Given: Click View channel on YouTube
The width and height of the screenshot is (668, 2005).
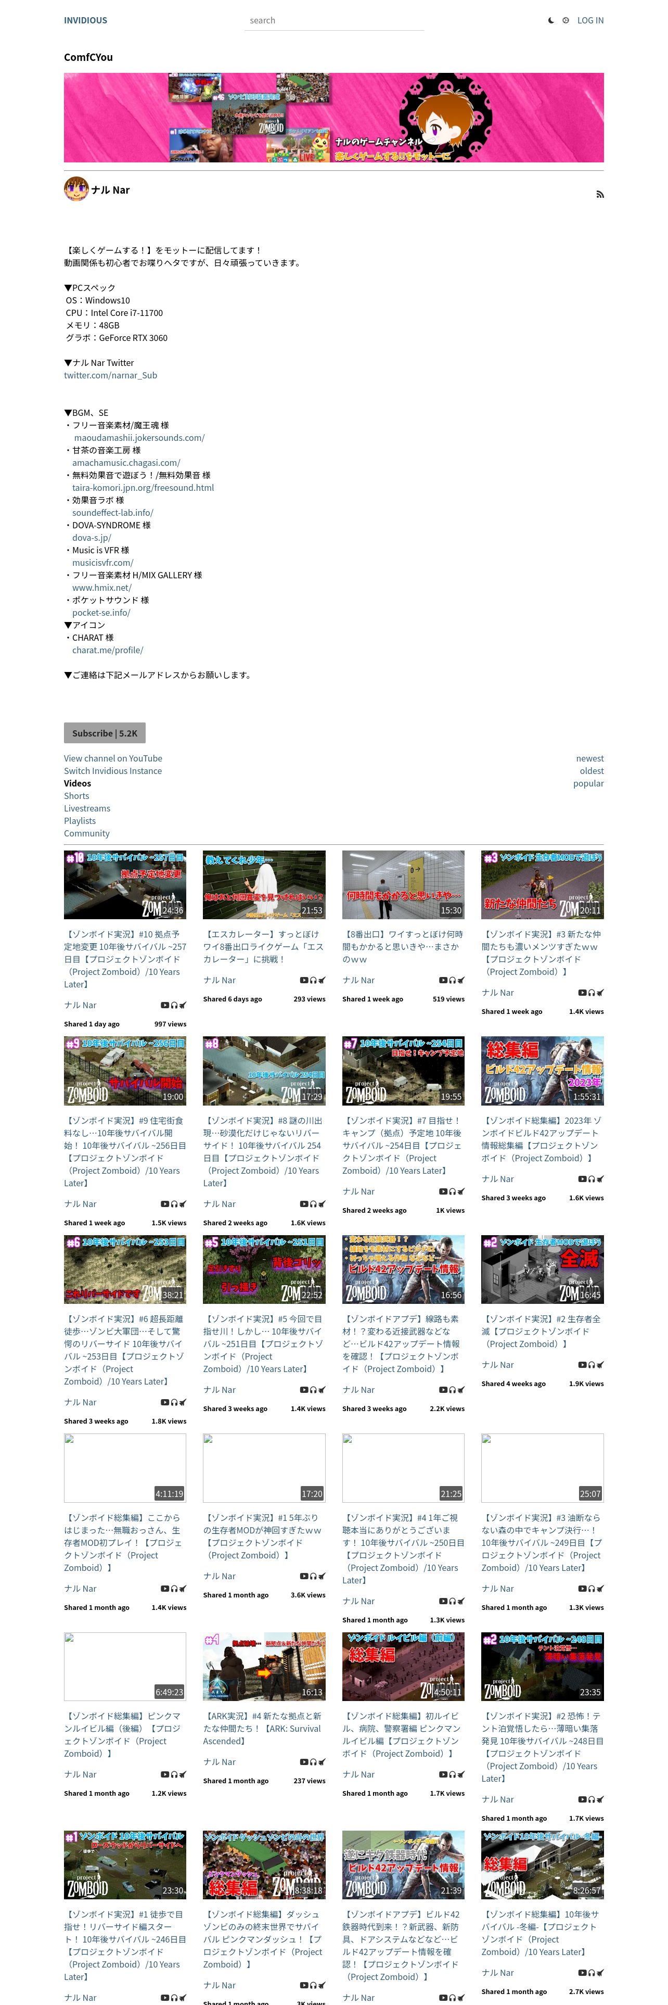Looking at the screenshot, I should point(113,758).
